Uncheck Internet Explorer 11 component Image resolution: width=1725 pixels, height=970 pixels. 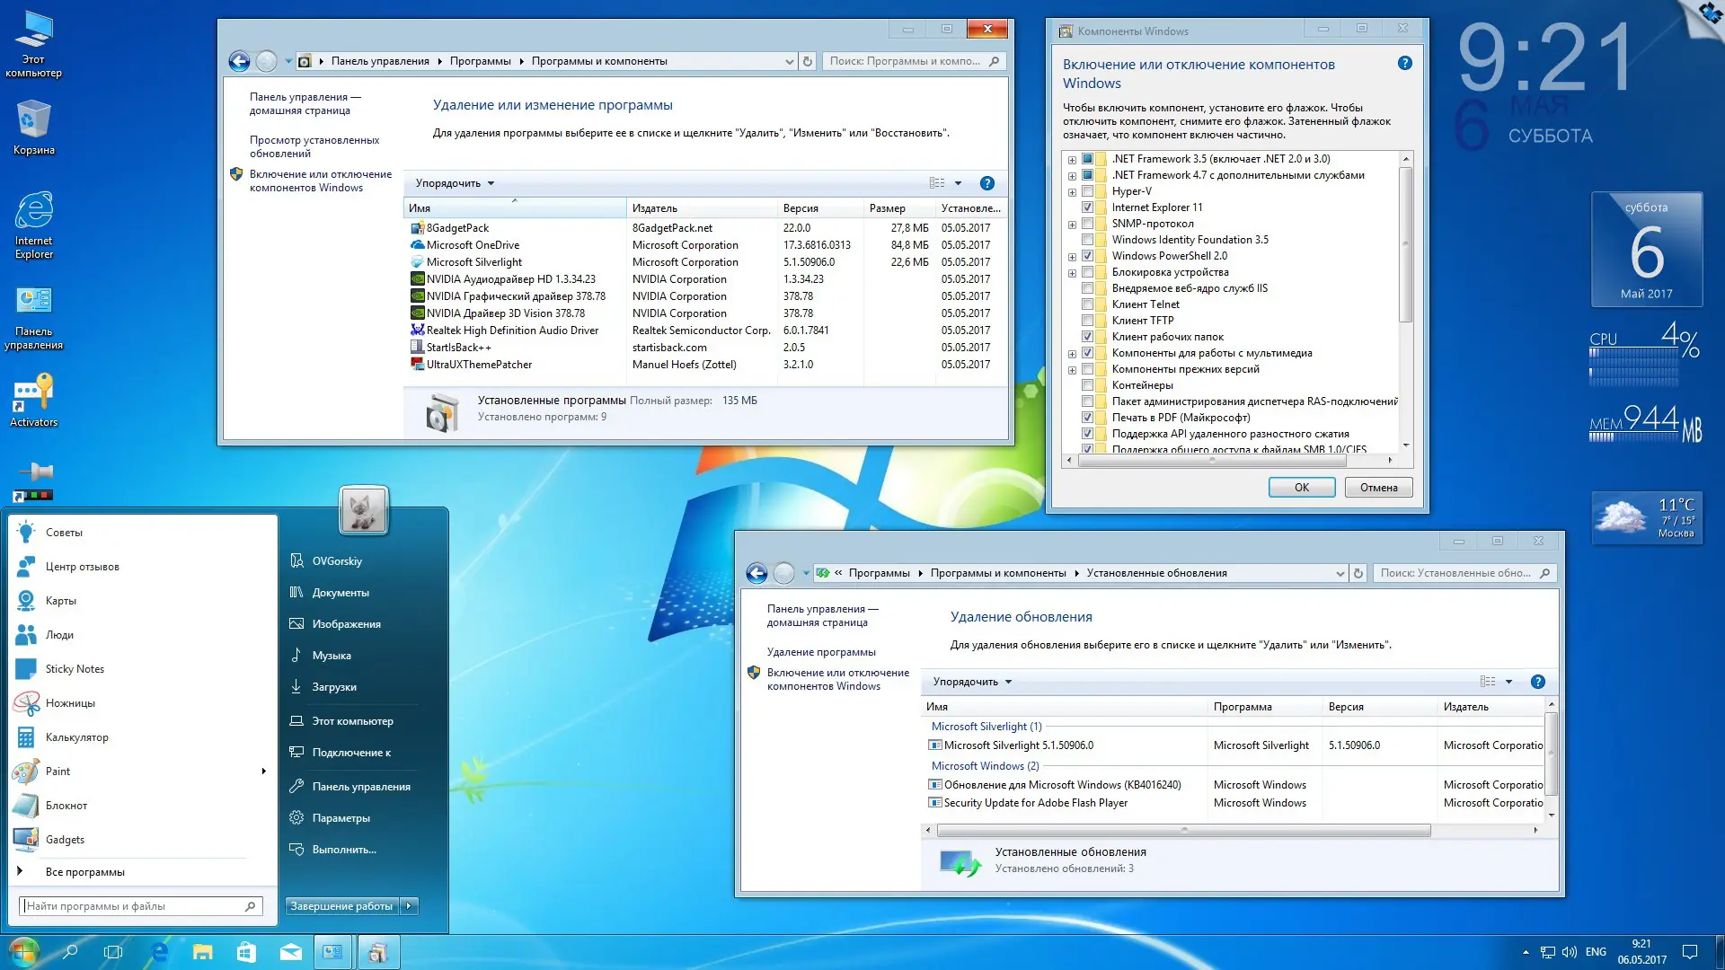[1088, 207]
